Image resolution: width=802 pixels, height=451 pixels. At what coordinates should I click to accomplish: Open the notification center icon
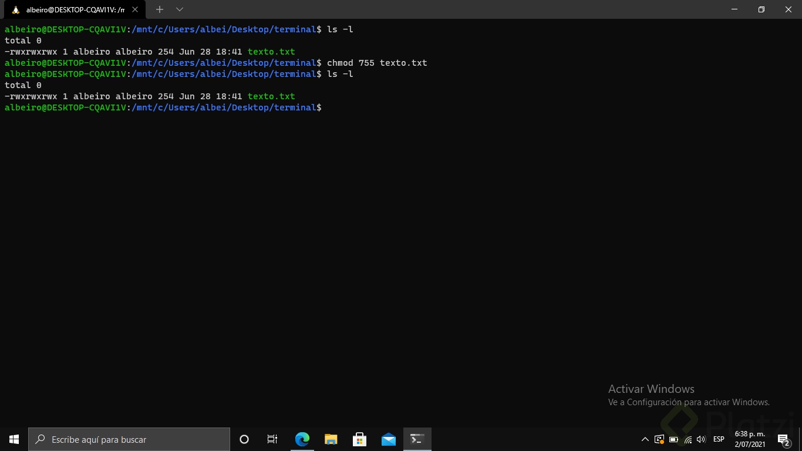point(784,439)
